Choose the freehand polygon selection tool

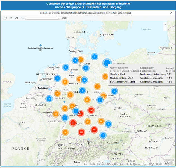(17, 18)
